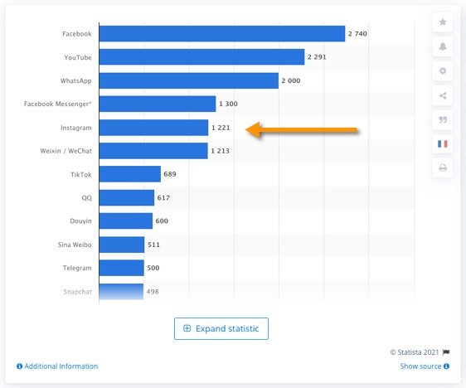Click the value 600

162,221
